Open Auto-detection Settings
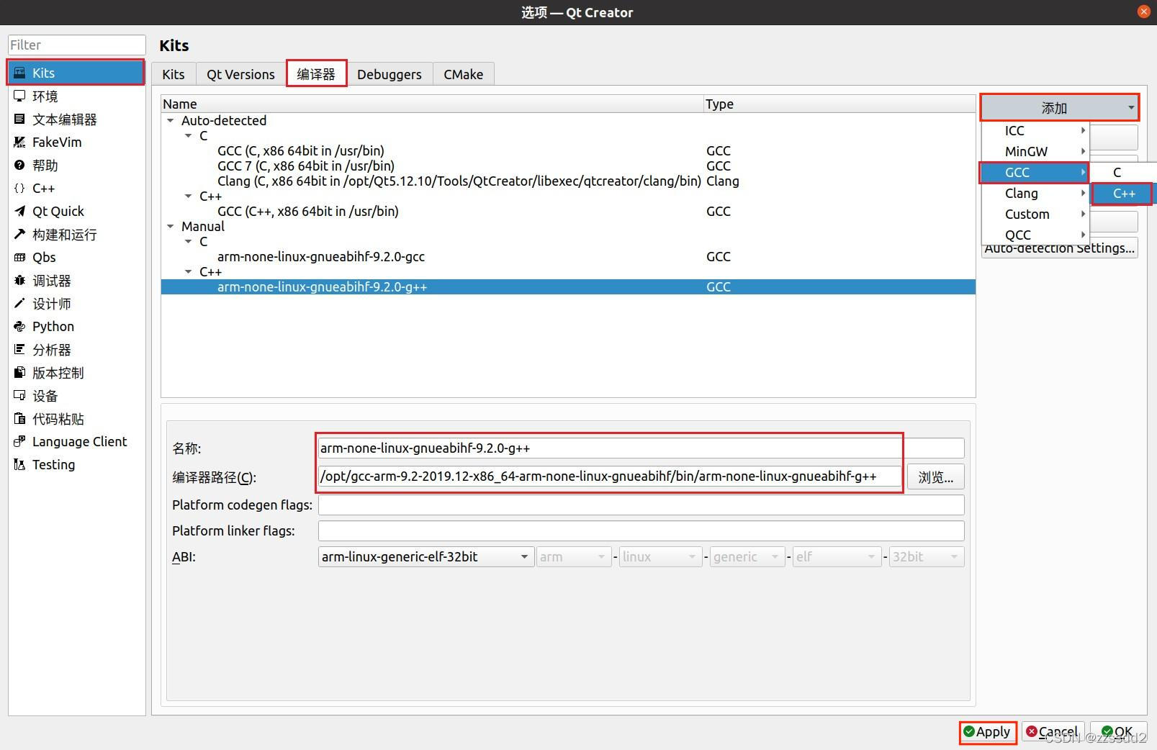This screenshot has height=750, width=1157. (x=1060, y=248)
